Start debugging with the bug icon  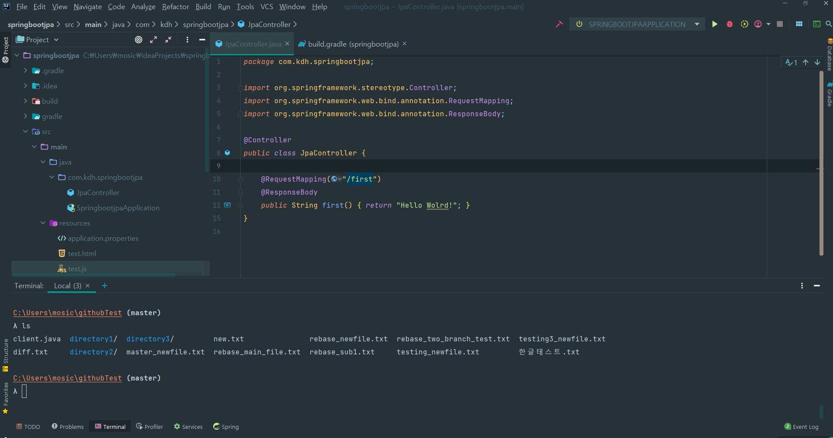click(730, 24)
